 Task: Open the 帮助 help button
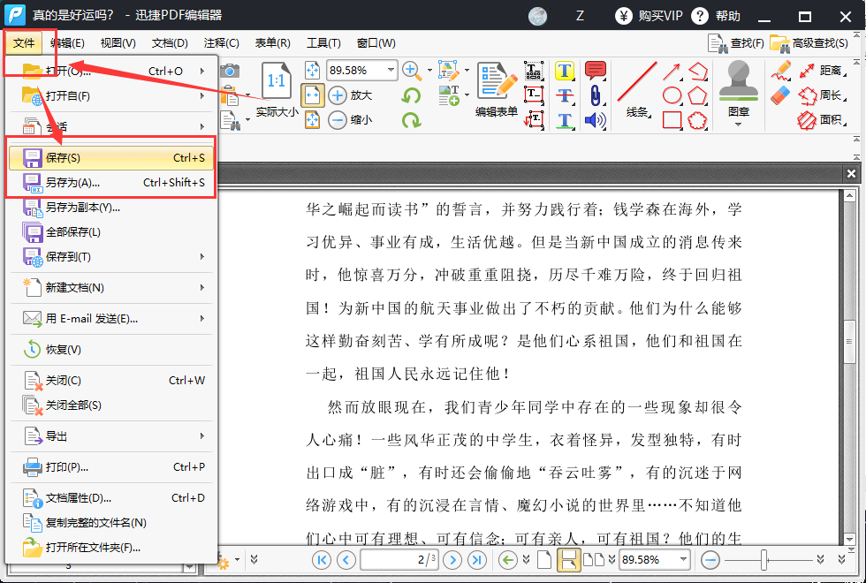point(716,16)
